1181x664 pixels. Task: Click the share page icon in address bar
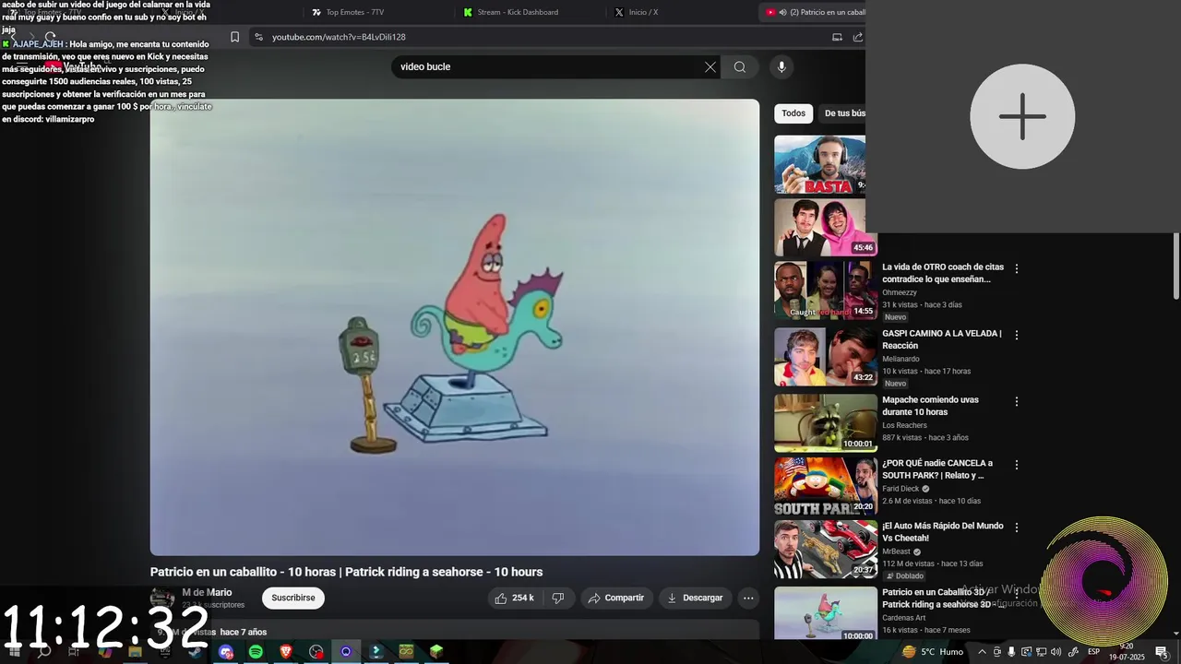pos(858,37)
